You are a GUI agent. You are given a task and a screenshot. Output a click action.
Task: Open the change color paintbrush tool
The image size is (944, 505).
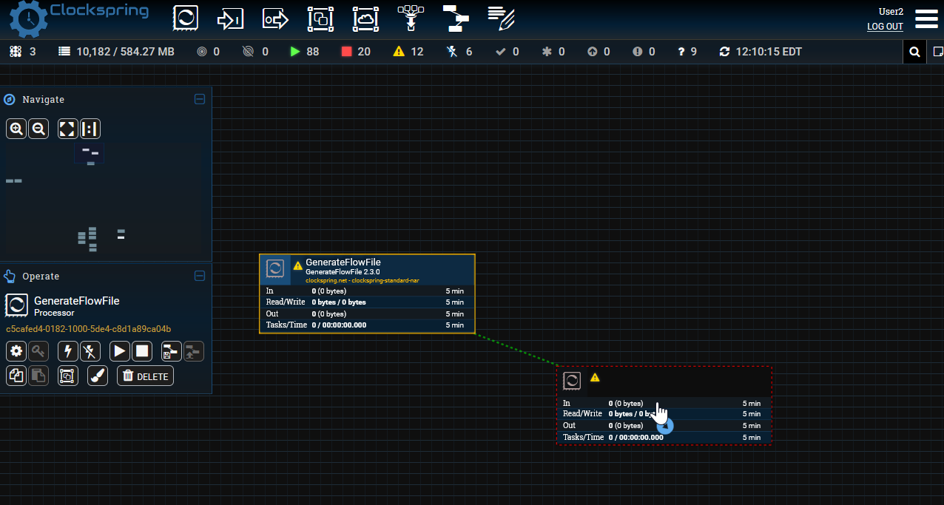pyautogui.click(x=98, y=376)
